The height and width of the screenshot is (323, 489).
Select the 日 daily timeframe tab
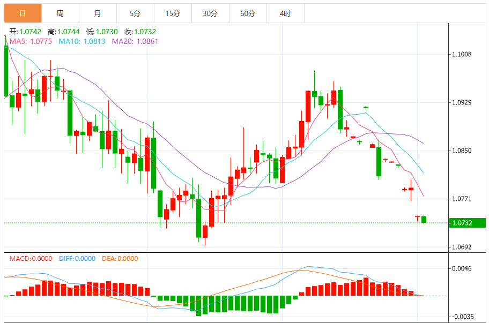(x=23, y=13)
